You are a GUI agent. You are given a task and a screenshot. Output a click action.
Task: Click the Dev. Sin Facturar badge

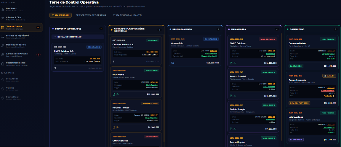[x=299, y=103]
